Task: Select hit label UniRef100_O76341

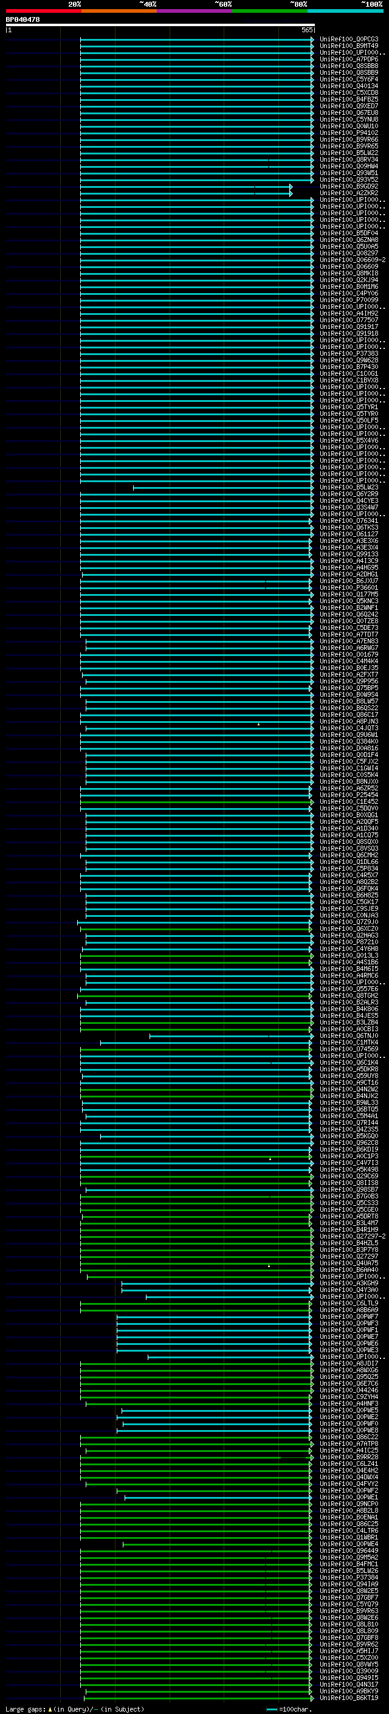Action: pyautogui.click(x=349, y=521)
